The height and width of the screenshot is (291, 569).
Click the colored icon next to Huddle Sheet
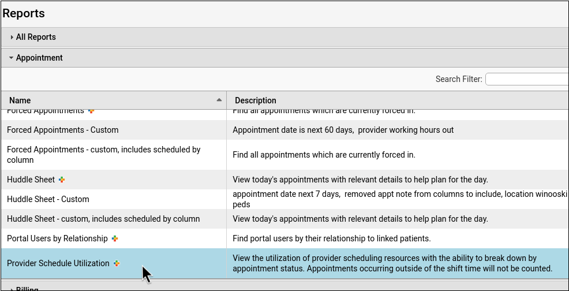(62, 180)
